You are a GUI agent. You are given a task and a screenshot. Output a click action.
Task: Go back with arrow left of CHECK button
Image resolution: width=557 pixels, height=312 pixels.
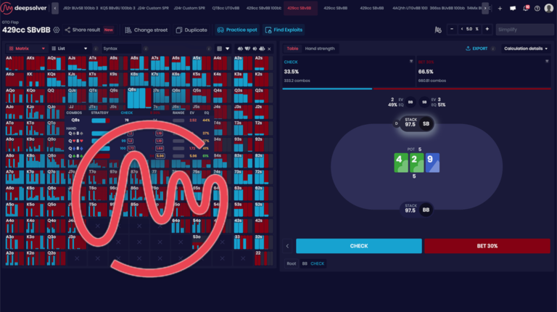click(287, 246)
